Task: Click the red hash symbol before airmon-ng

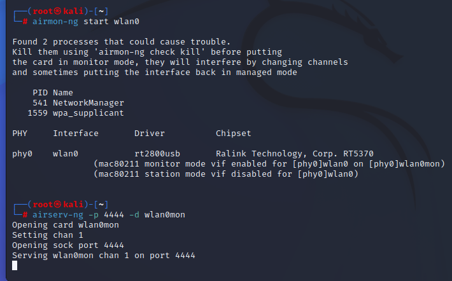Action: click(x=25, y=22)
